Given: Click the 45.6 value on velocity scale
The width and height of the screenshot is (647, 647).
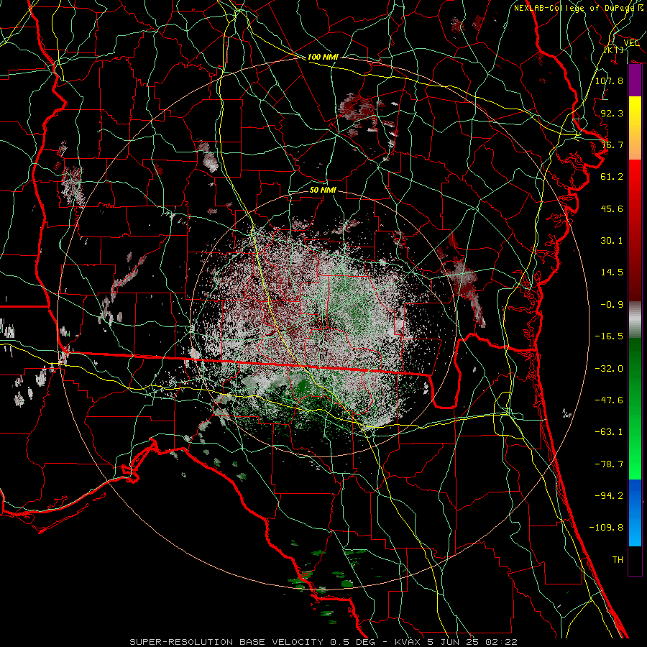Looking at the screenshot, I should pos(612,208).
